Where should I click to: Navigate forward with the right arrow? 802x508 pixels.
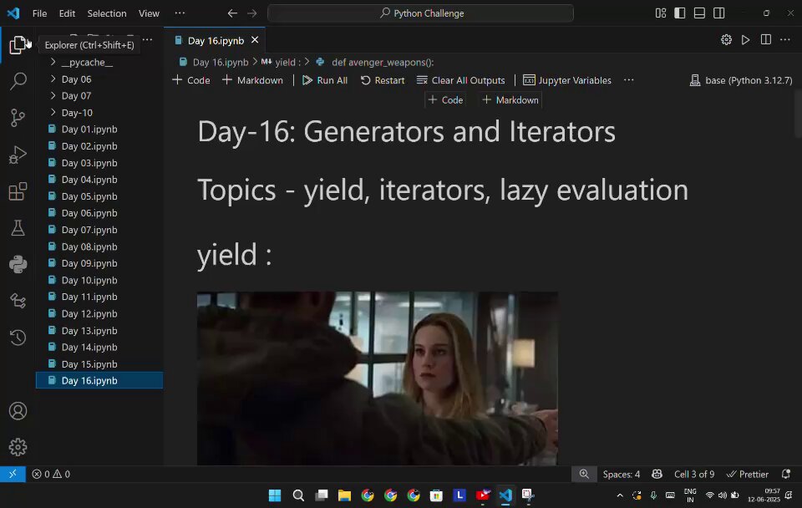tap(251, 13)
